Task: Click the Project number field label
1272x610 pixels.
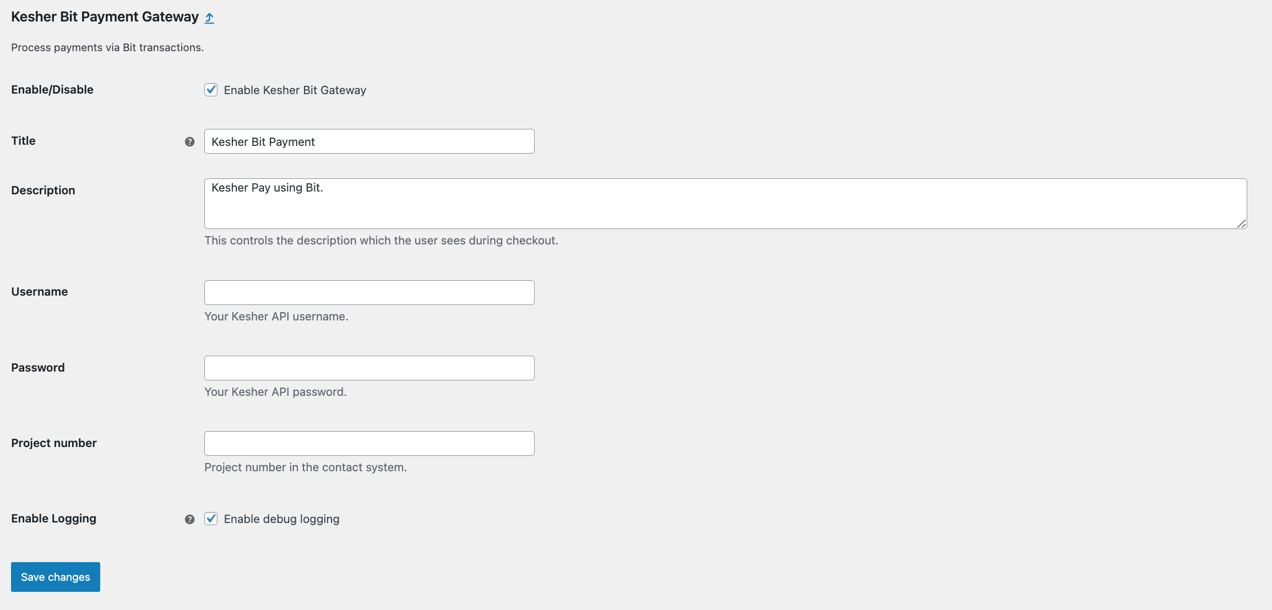Action: (54, 443)
